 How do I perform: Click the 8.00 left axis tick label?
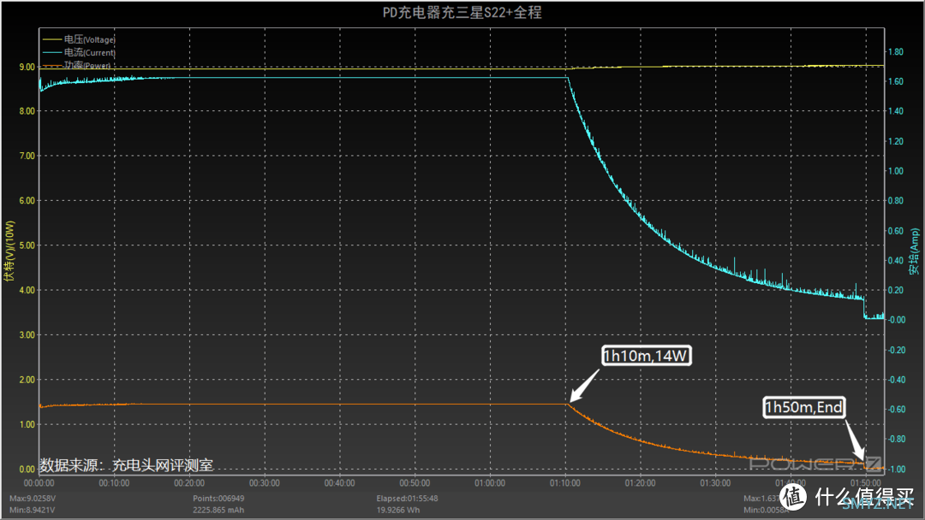[27, 110]
